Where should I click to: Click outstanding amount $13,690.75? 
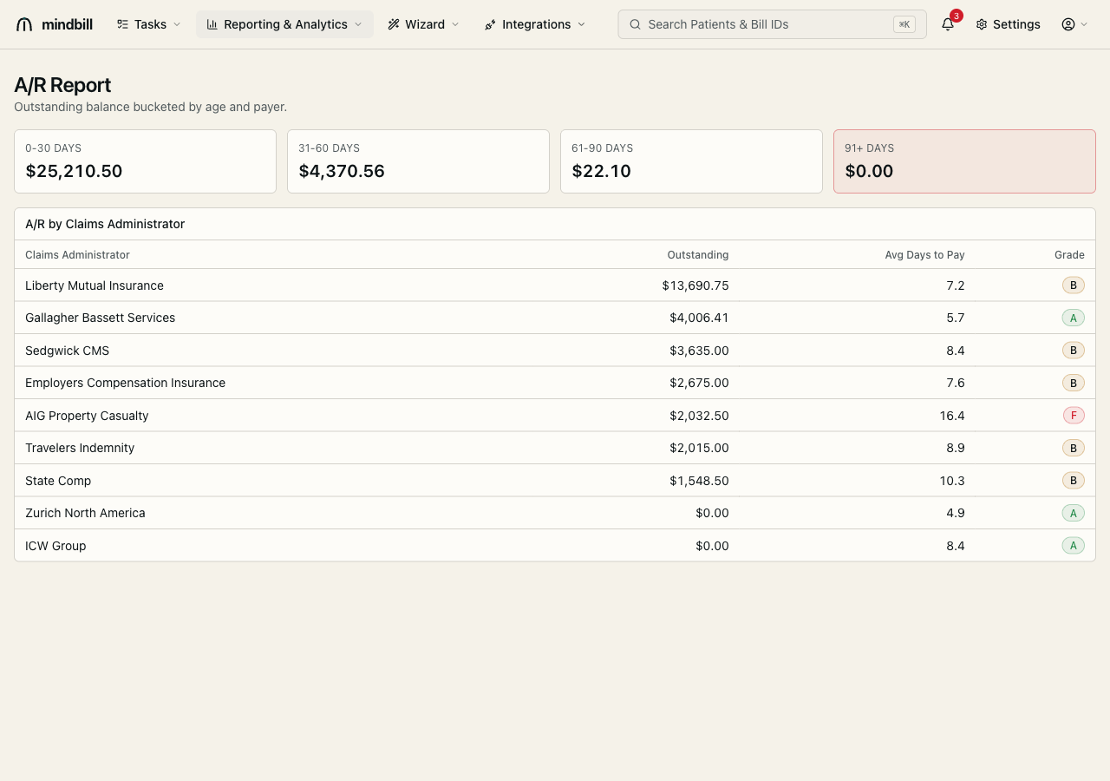(x=695, y=285)
